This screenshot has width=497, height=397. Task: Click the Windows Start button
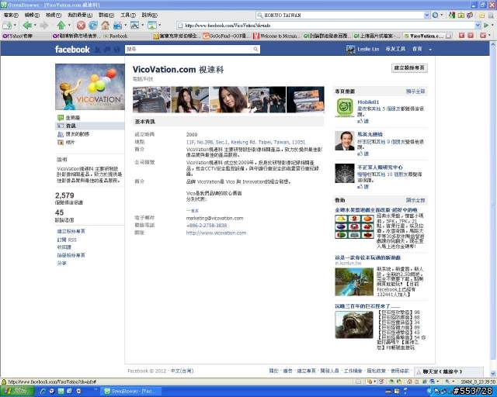17,392
